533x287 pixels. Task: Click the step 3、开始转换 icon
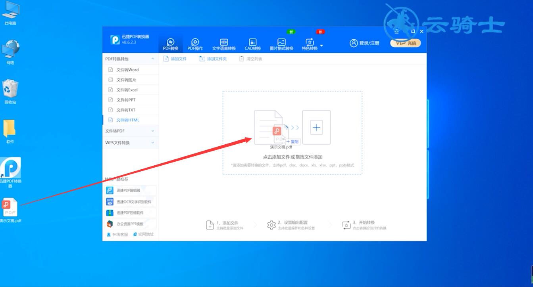pyautogui.click(x=346, y=225)
